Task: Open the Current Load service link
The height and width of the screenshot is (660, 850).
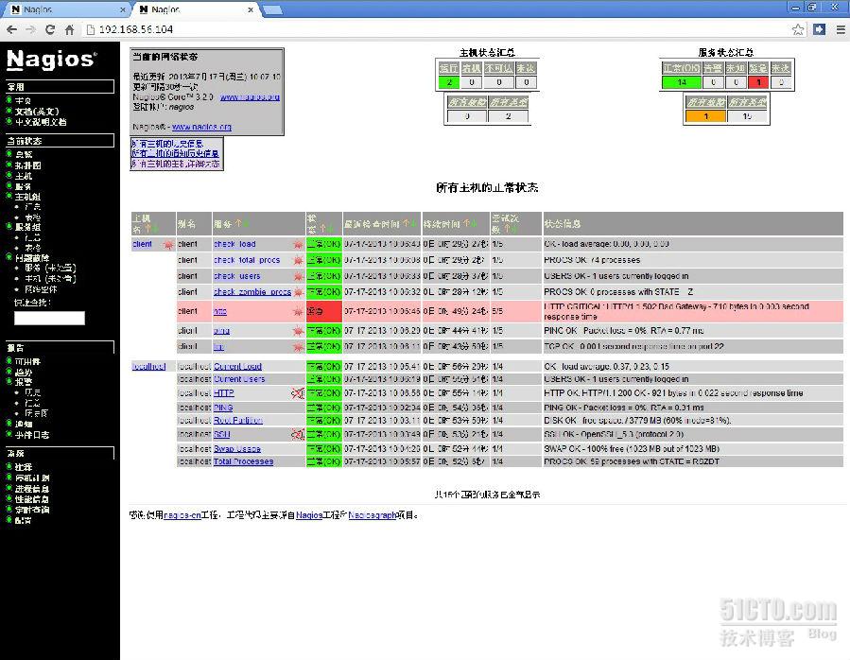Action: pyautogui.click(x=237, y=367)
